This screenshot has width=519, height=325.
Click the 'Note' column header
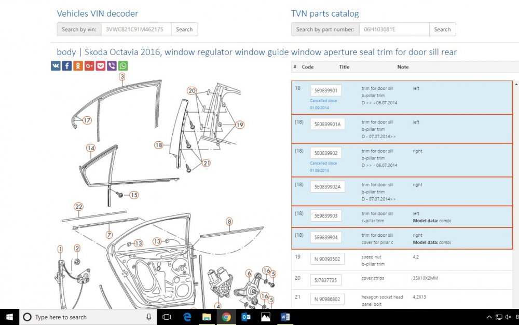403,67
